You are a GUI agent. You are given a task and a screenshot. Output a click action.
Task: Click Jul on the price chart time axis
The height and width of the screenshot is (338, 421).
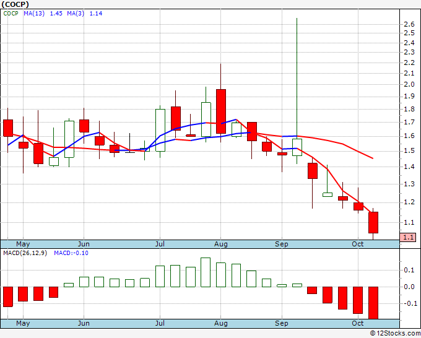click(160, 245)
